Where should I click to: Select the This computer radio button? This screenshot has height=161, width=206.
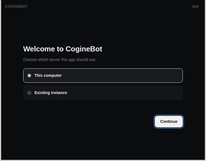click(x=29, y=75)
